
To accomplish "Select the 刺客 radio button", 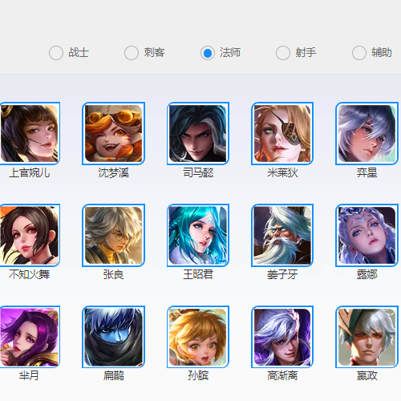I will tap(132, 53).
